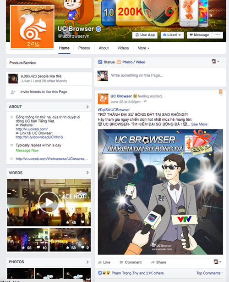
Task: Open the vi.ucweb.com website link
Action: pos(32,129)
